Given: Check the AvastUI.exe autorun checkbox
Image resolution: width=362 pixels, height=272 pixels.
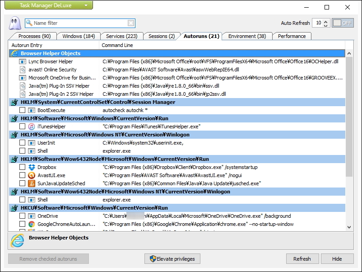Looking at the screenshot, I should [23, 175].
